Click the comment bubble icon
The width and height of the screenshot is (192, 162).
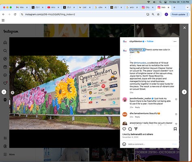130,129
